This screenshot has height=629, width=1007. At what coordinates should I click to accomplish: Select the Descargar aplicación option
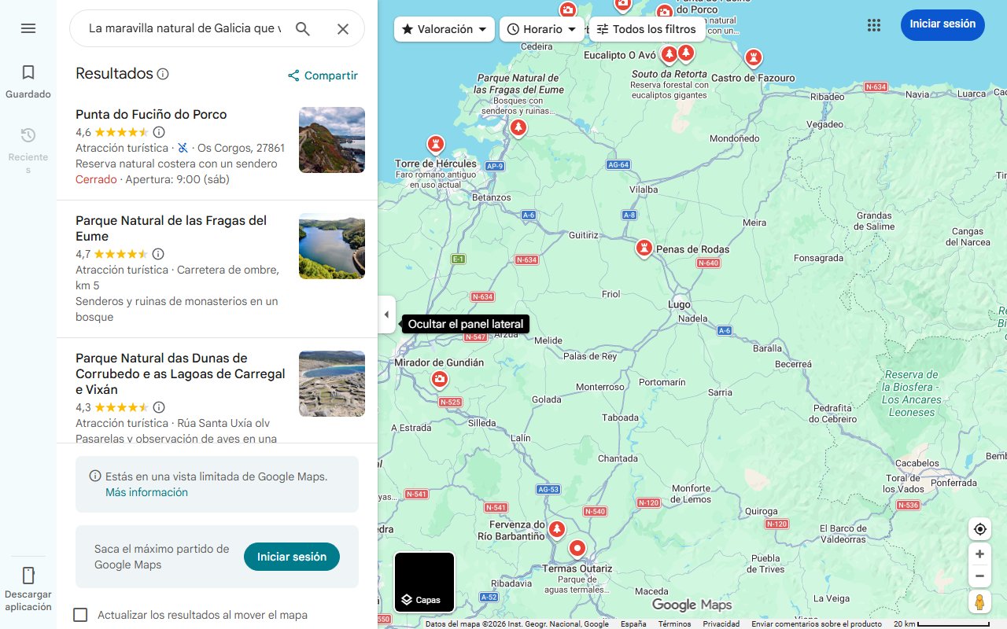click(28, 586)
